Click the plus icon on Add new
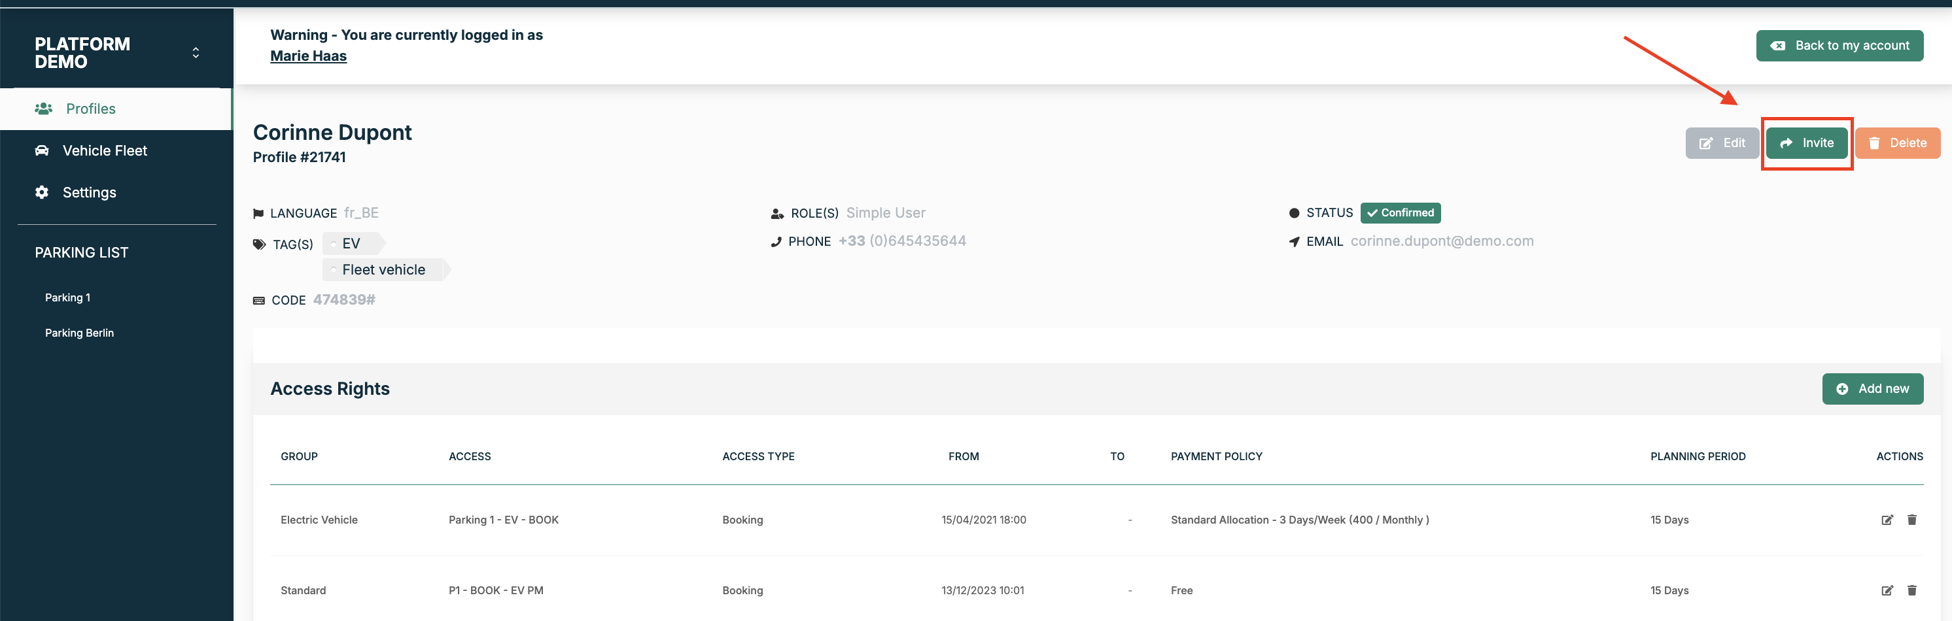Image resolution: width=1952 pixels, height=621 pixels. [x=1842, y=389]
